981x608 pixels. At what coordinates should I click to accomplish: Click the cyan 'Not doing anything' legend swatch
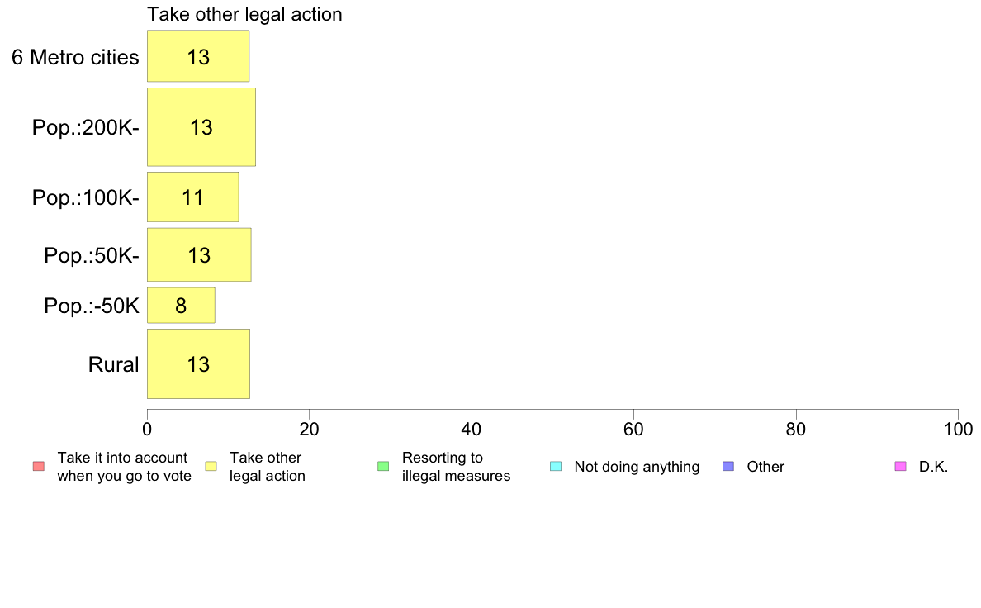556,467
